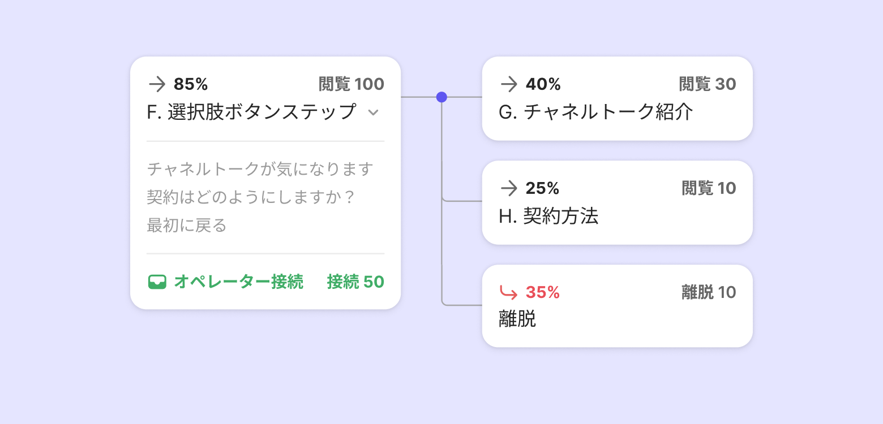Click the green operator inbox icon
The image size is (883, 424).
[157, 282]
